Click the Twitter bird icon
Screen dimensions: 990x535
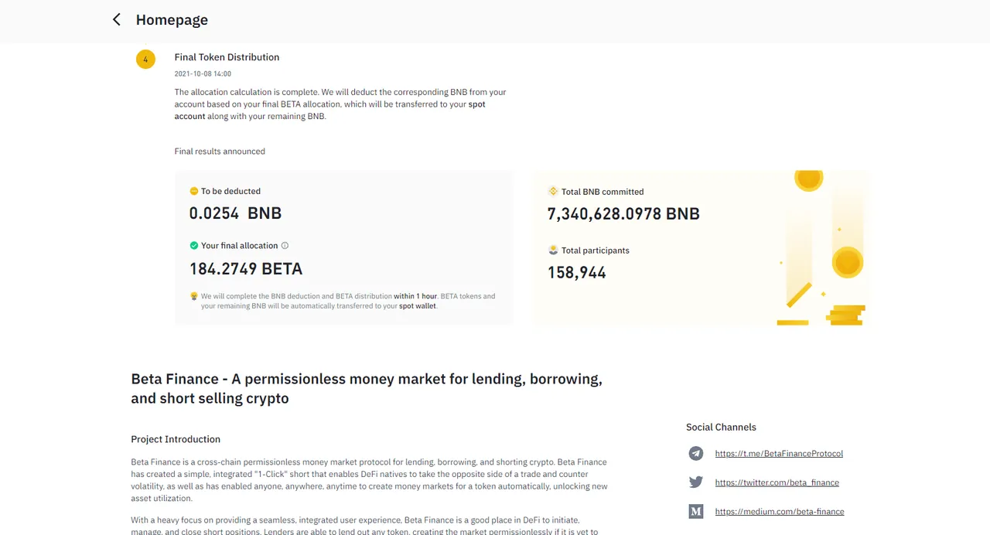(696, 482)
